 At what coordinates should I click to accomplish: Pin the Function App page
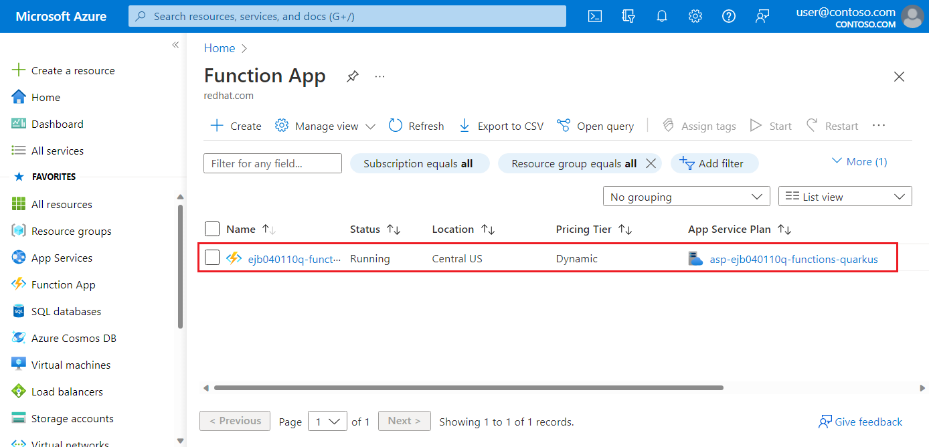(352, 76)
